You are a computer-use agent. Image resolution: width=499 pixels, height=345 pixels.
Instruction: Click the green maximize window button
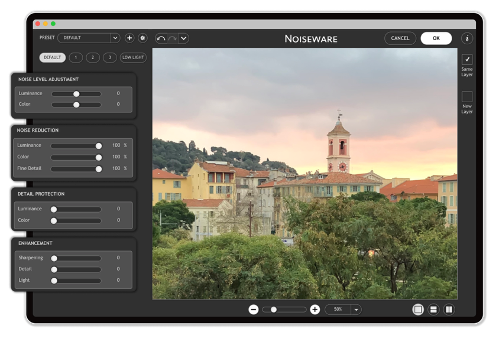pyautogui.click(x=53, y=24)
